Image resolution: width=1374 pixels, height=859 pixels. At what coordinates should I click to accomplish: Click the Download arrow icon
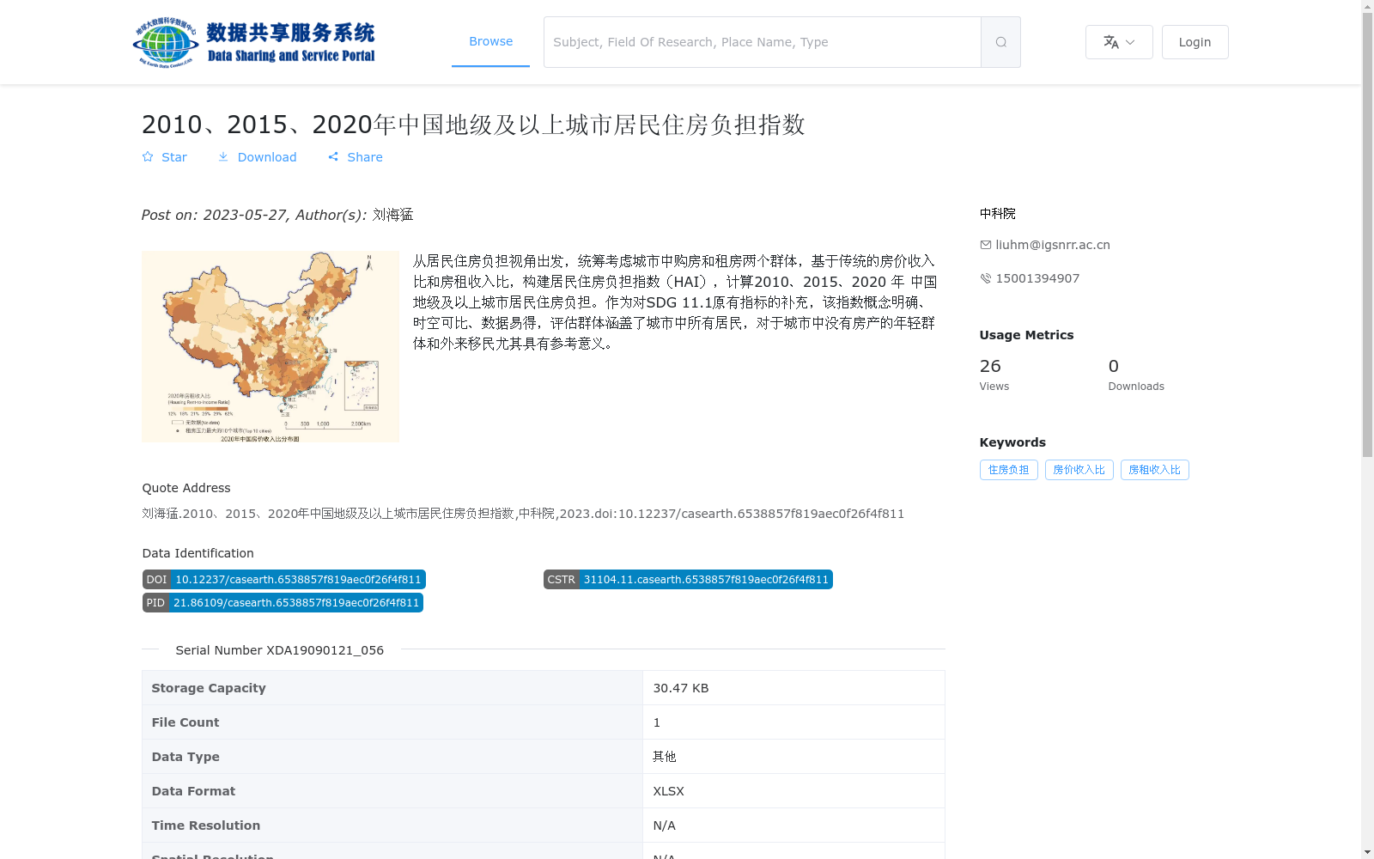223,157
